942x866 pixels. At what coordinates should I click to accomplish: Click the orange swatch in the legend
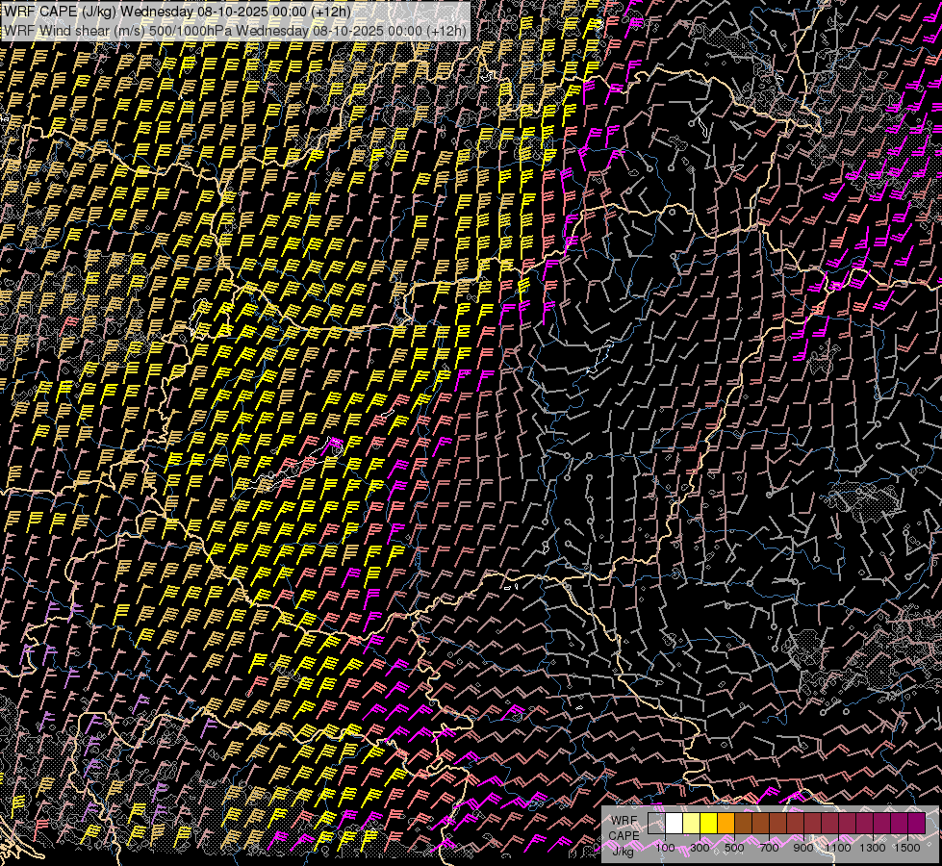coord(726,824)
